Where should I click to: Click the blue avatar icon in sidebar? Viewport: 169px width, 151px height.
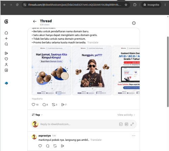click(x=6, y=83)
